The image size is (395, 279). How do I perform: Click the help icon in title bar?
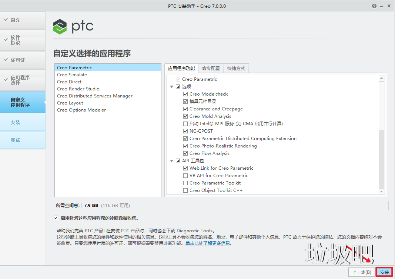pos(374,6)
